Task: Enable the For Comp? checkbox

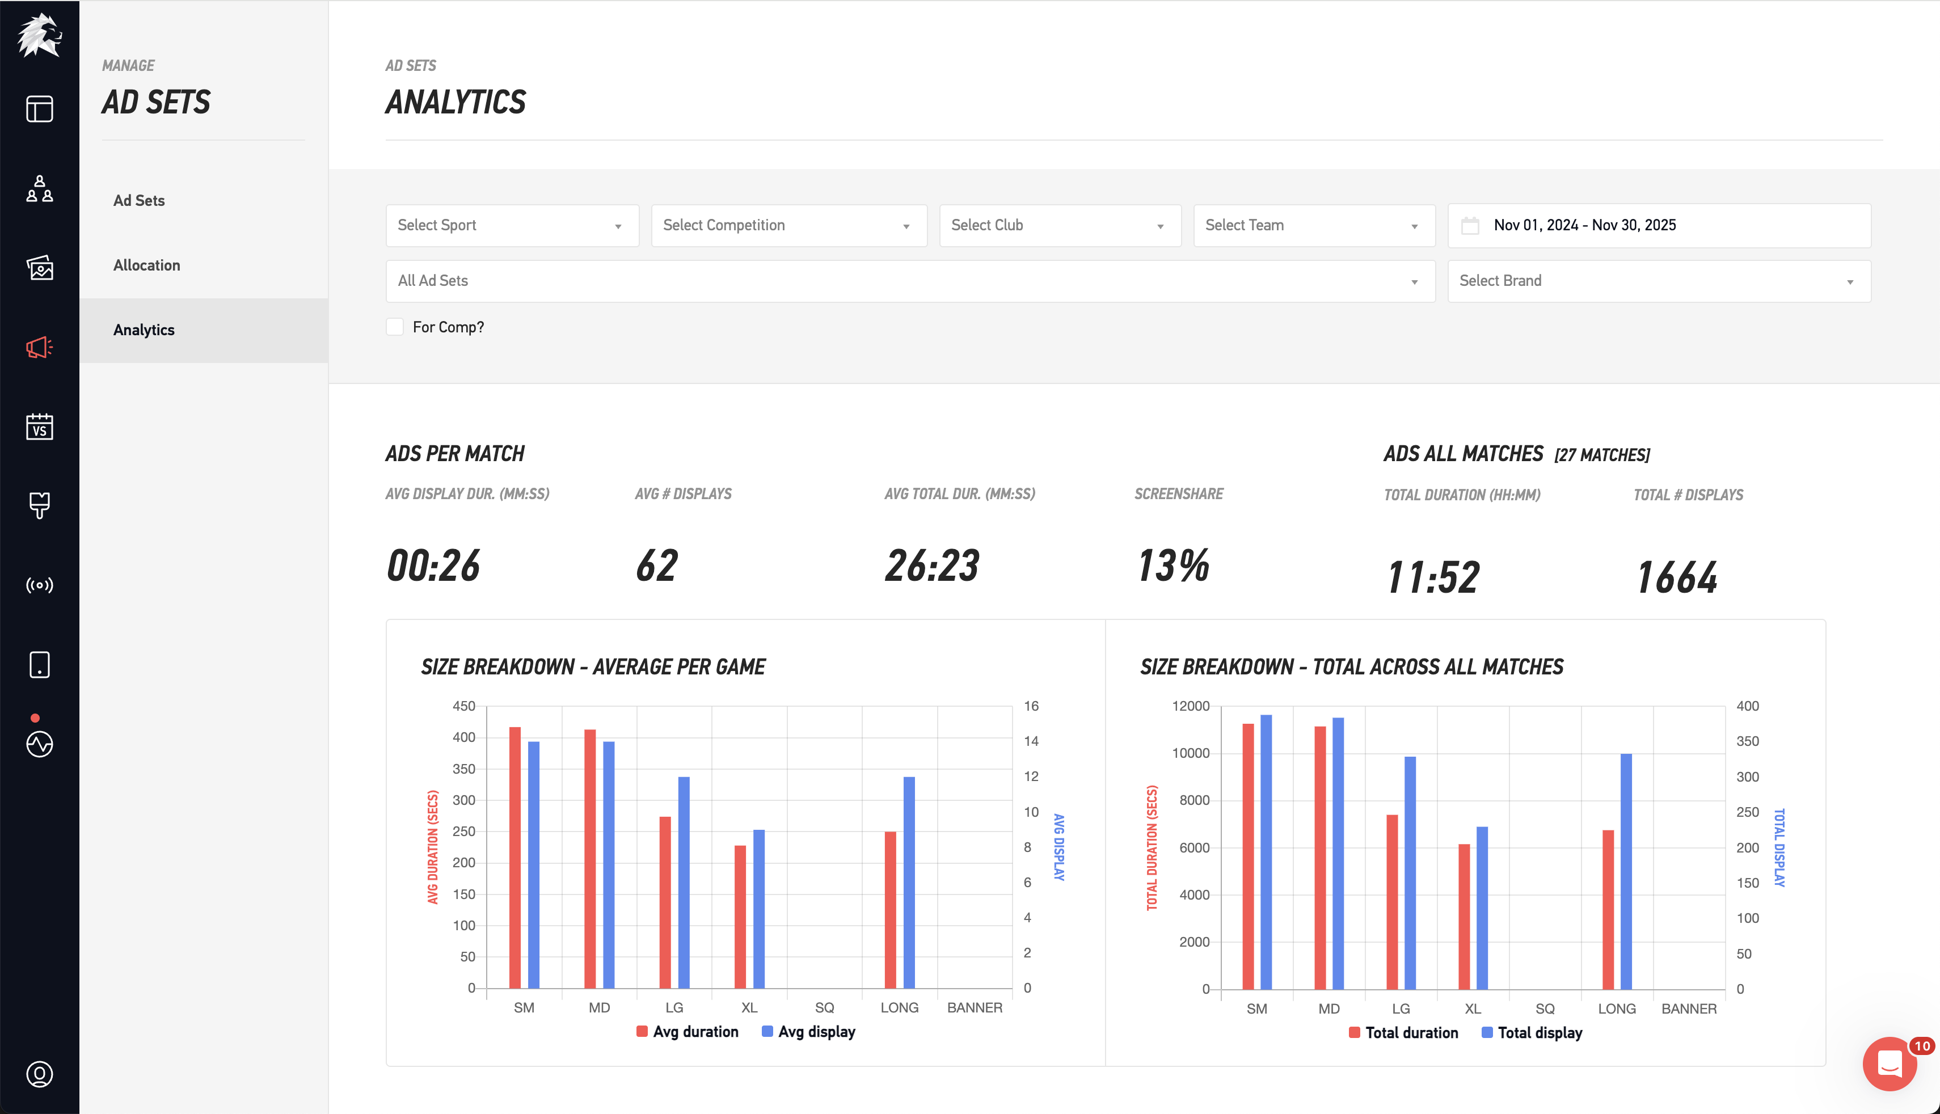Action: [x=395, y=326]
